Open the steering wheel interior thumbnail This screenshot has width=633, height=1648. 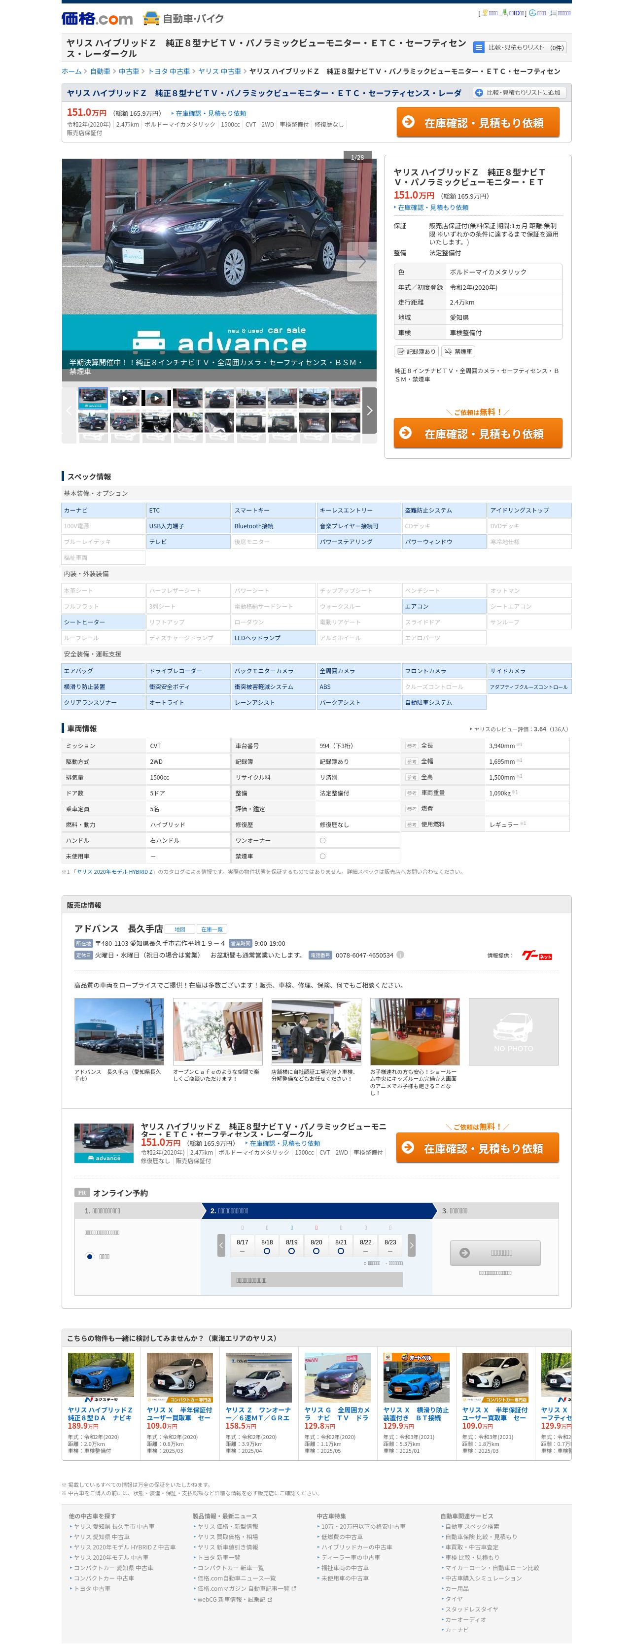156,422
